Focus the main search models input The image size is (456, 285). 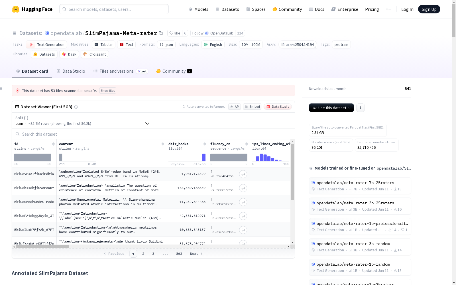[114, 9]
